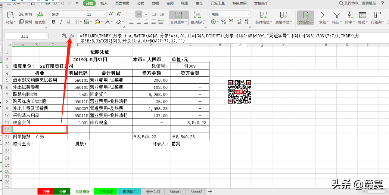Screen dimensions: 389x195
Task: Click the font color A icon
Action: point(108,22)
